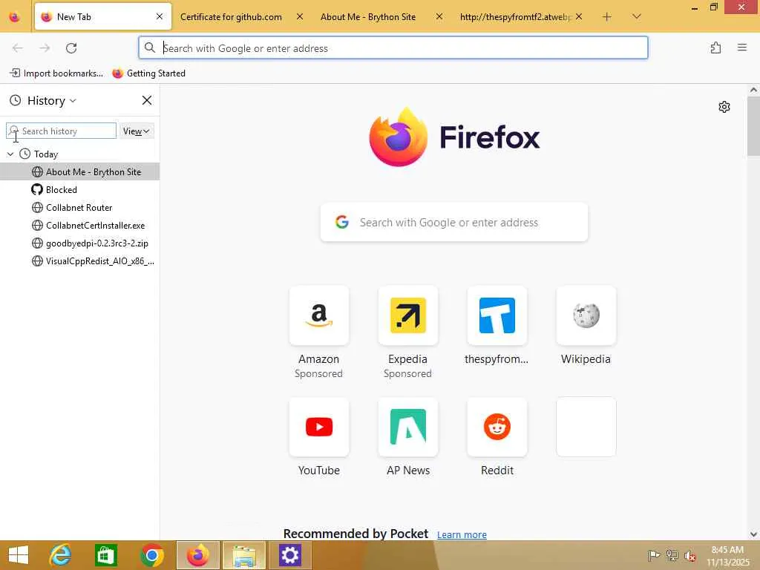
Task: Click the center Google search box
Action: (x=454, y=223)
